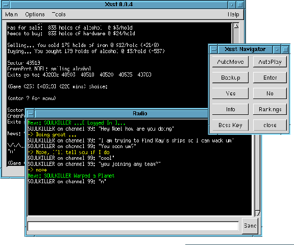Image resolution: width=294 pixels, height=245 pixels.
Task: Click the Send button in Radio window
Action: (x=250, y=226)
